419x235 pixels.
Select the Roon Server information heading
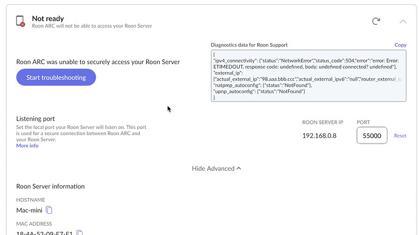point(50,186)
